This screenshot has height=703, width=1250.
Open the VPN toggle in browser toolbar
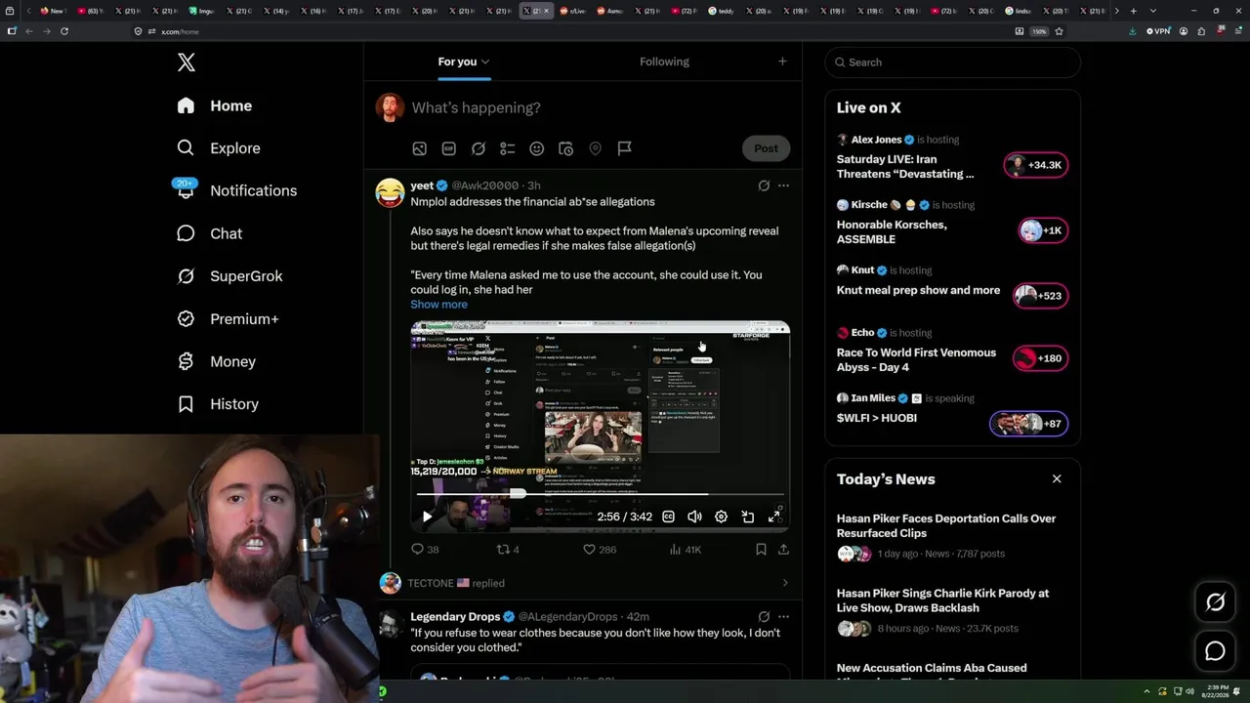1158,31
